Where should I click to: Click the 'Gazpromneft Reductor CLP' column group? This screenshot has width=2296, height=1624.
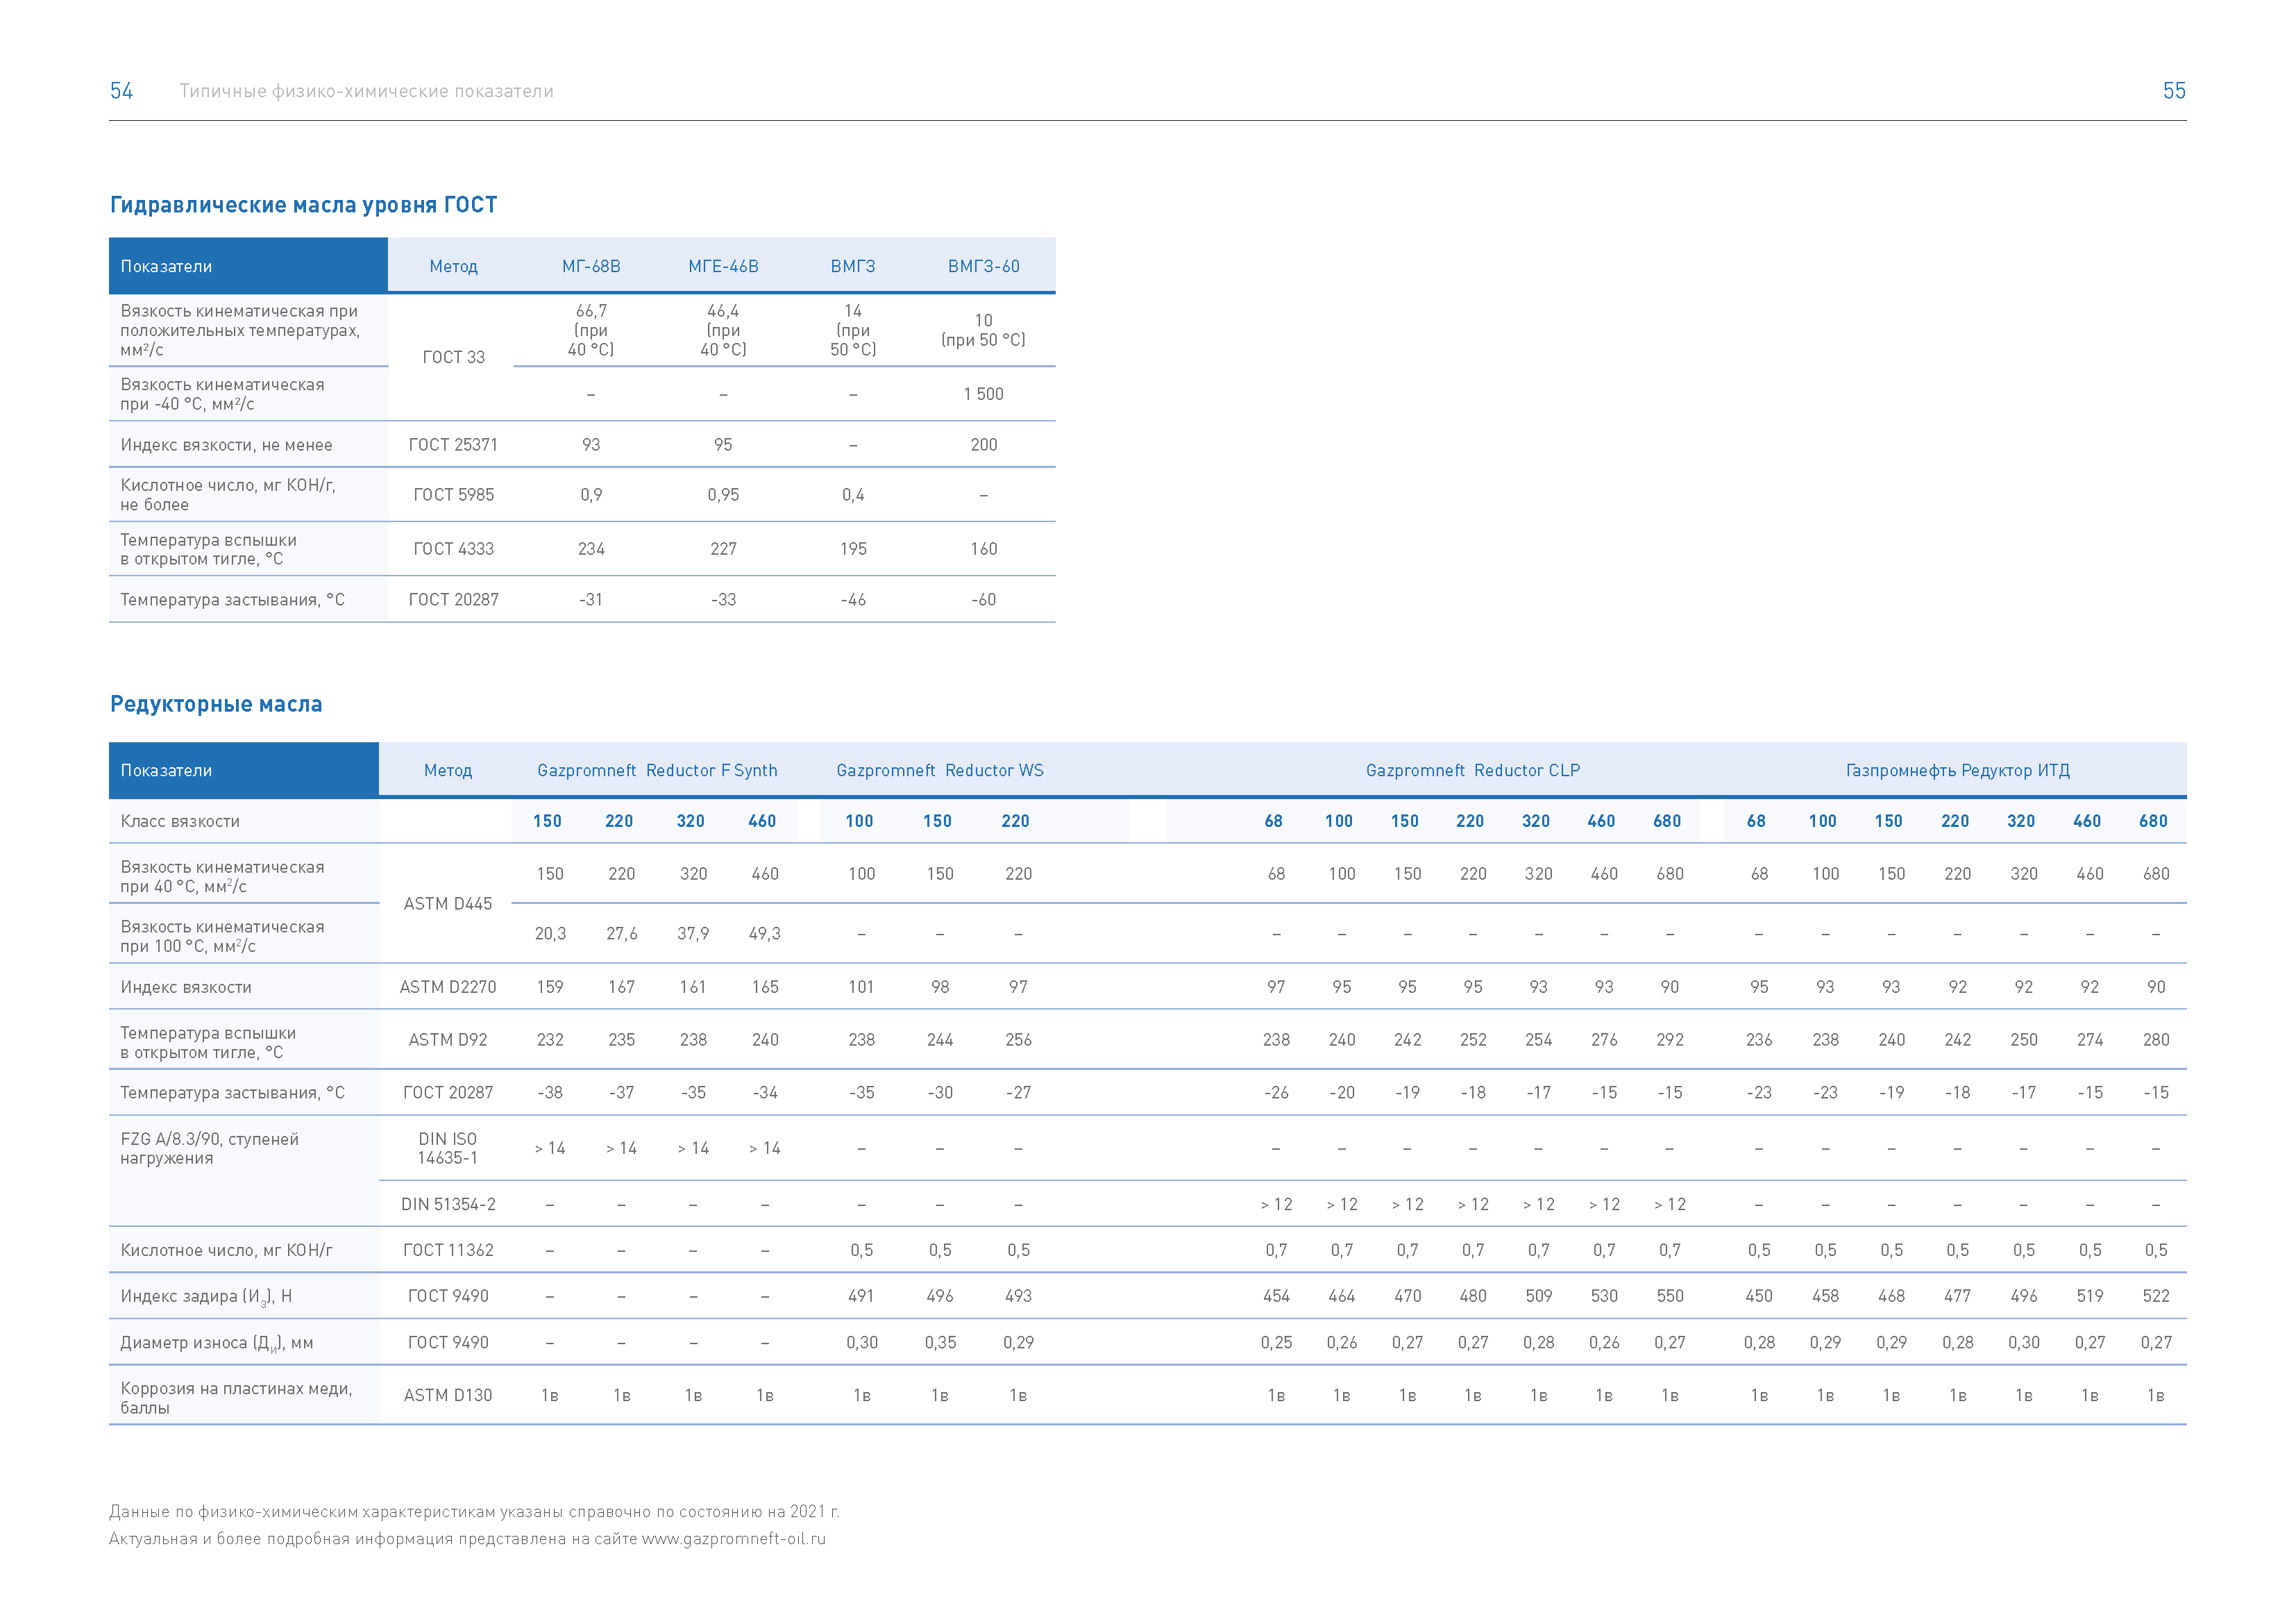point(1473,771)
